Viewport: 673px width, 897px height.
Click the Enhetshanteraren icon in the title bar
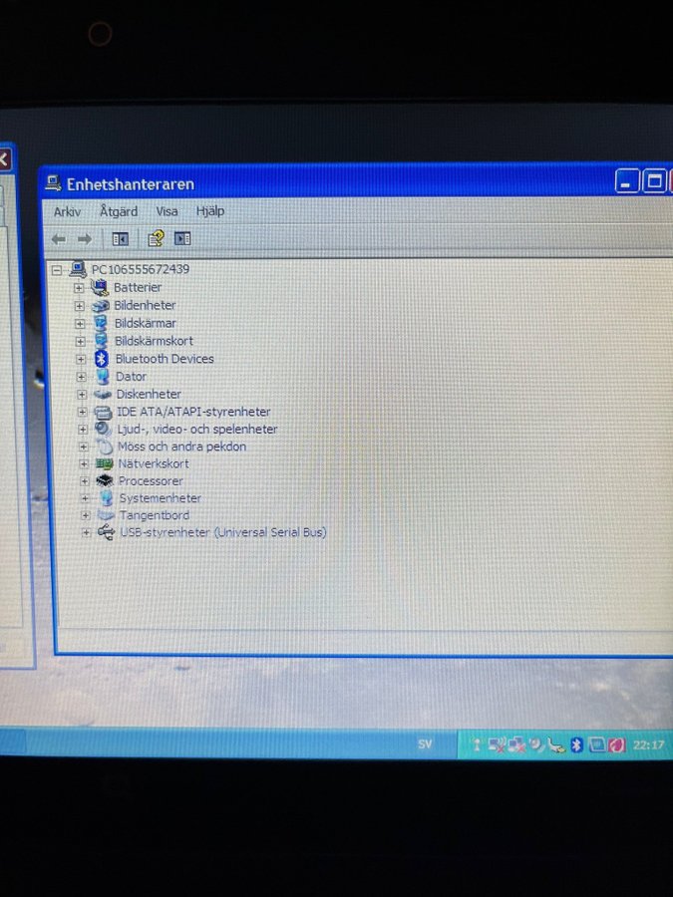pyautogui.click(x=54, y=184)
